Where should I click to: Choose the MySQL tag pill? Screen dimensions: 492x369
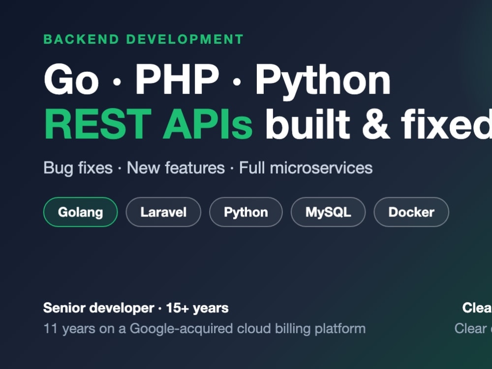(x=328, y=212)
